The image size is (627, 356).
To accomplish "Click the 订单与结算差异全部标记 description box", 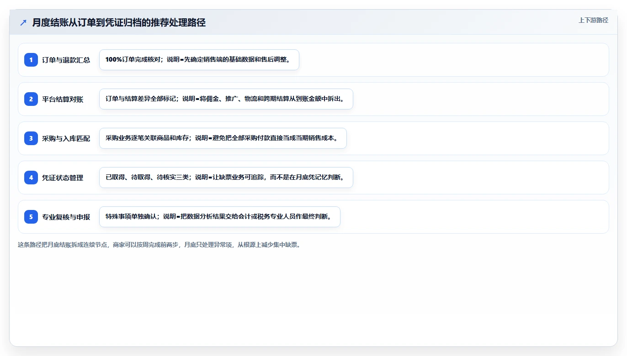I will tap(226, 99).
